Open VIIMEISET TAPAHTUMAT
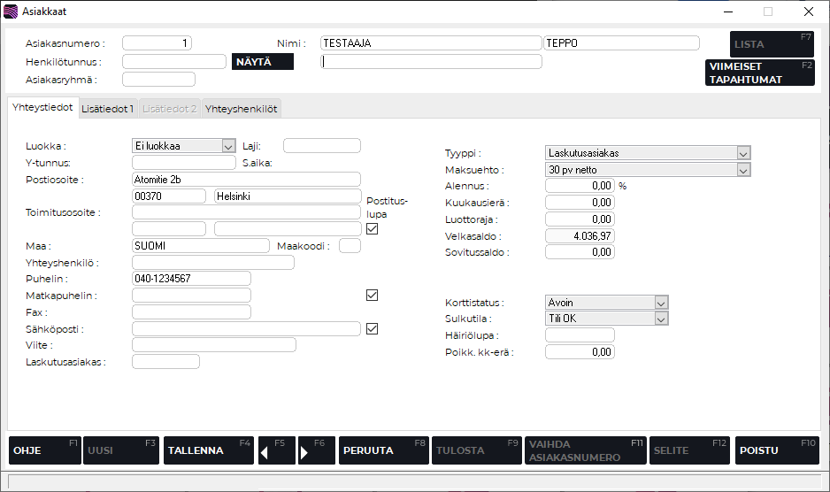This screenshot has width=830, height=492. (x=761, y=73)
